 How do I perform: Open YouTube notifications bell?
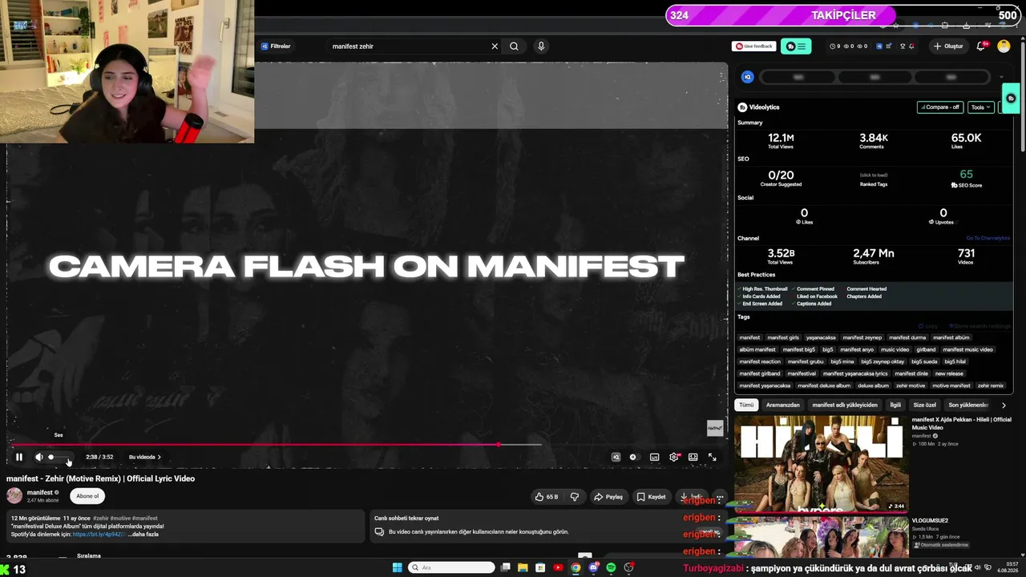point(981,46)
